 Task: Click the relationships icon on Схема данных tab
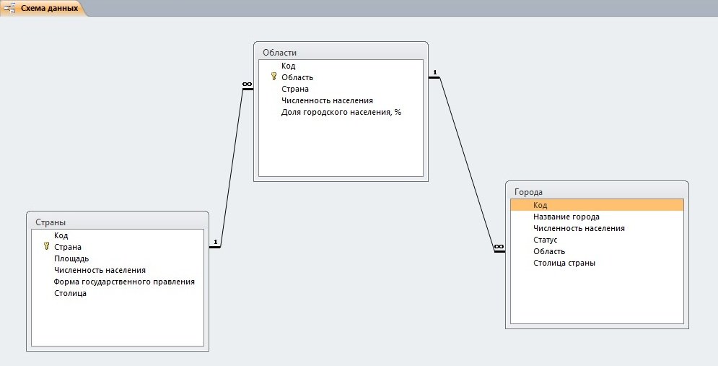[x=10, y=8]
